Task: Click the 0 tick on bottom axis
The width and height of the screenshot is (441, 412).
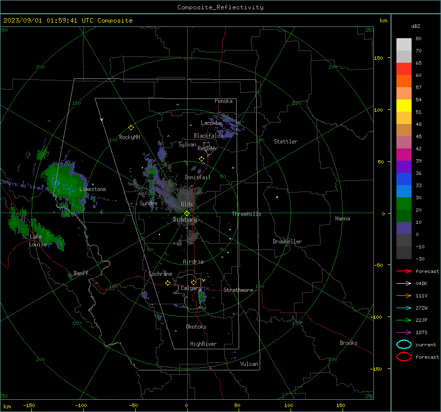Action: (x=186, y=406)
